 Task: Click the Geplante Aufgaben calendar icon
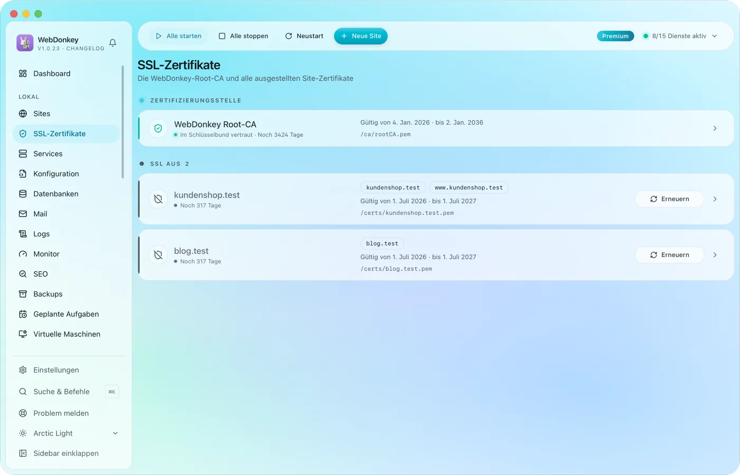23,314
